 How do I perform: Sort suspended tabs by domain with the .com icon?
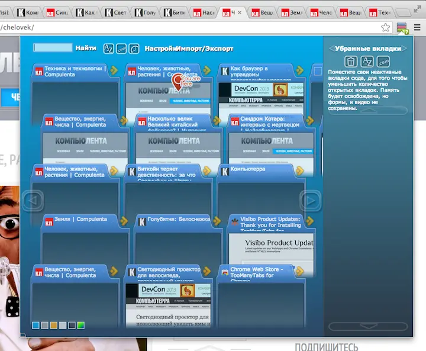point(383,62)
